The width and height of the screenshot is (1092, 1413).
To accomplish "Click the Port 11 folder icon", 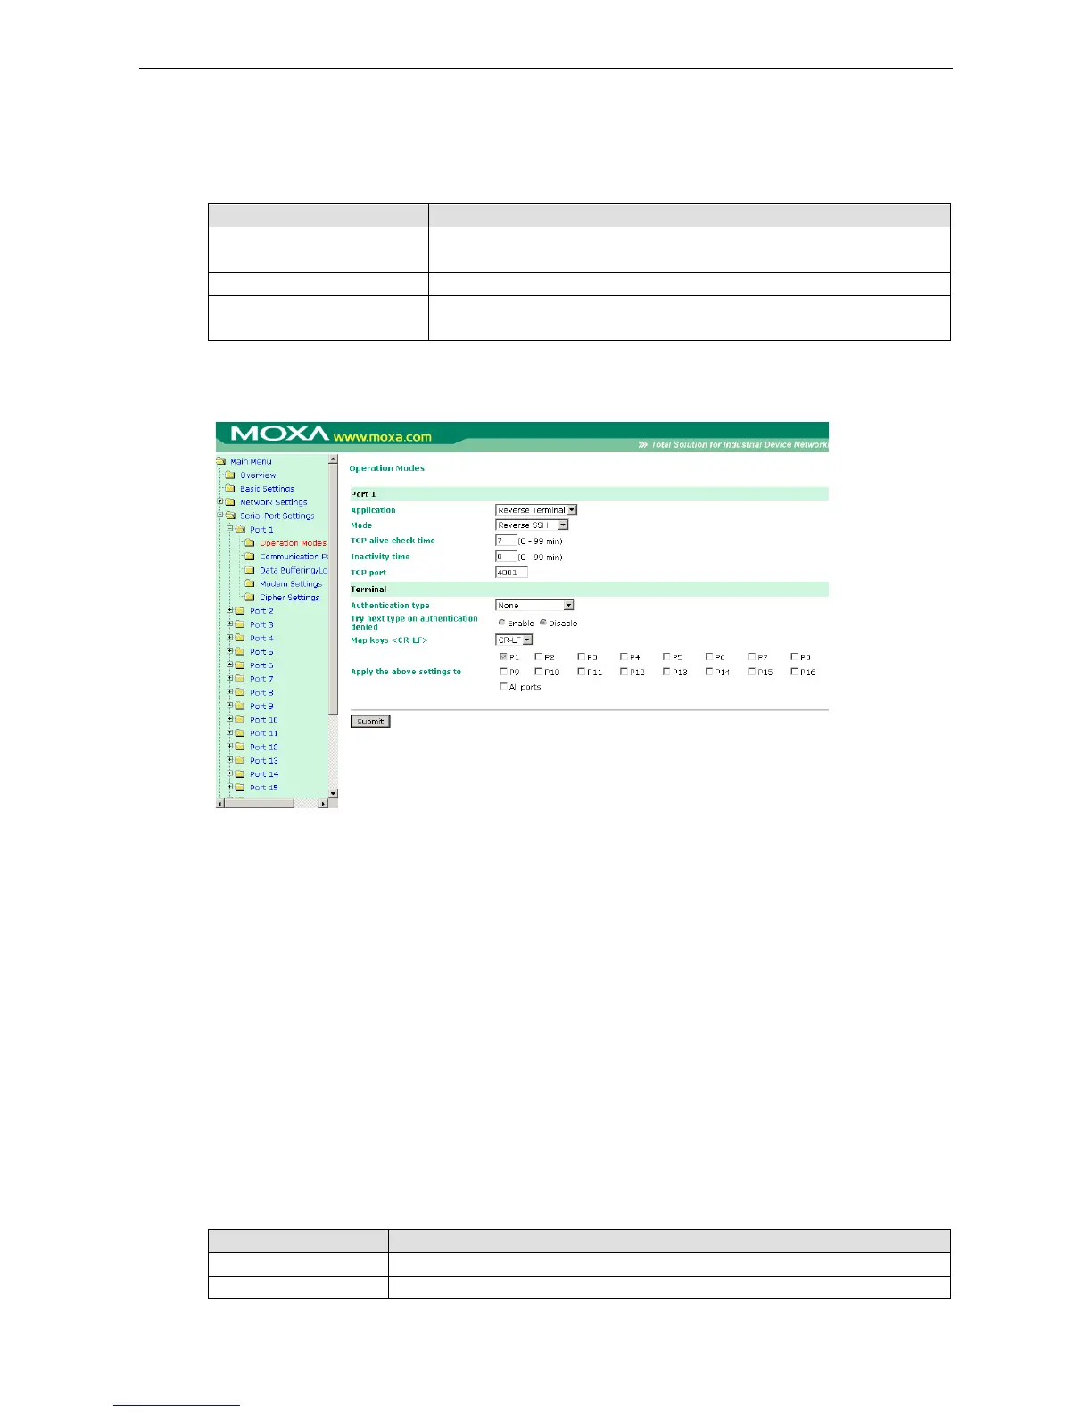I will pyautogui.click(x=240, y=733).
